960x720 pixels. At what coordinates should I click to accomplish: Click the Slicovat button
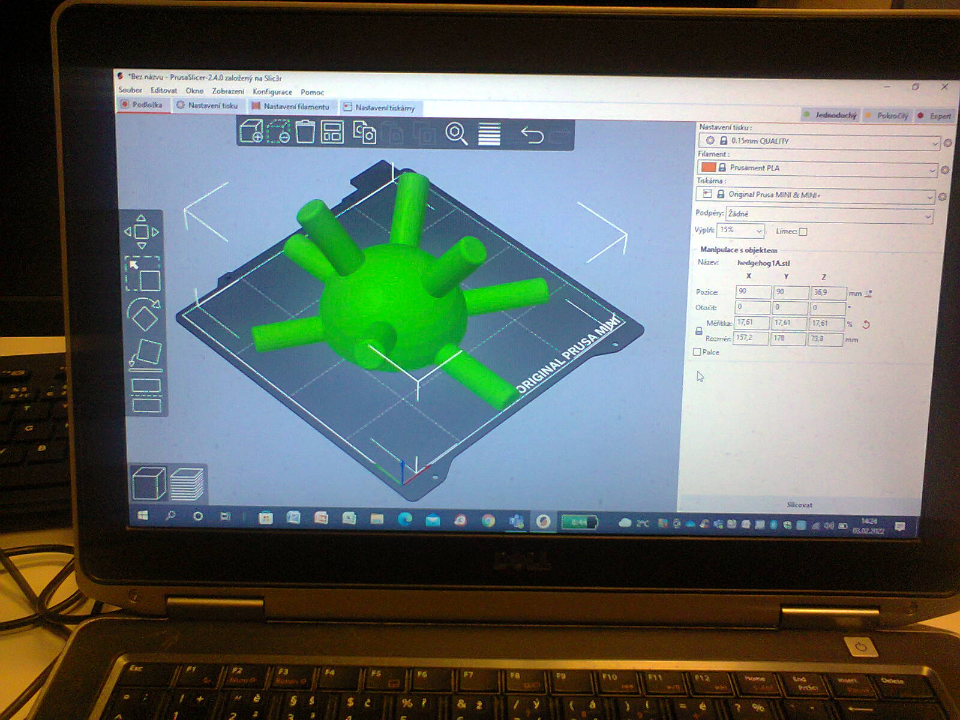(x=799, y=505)
